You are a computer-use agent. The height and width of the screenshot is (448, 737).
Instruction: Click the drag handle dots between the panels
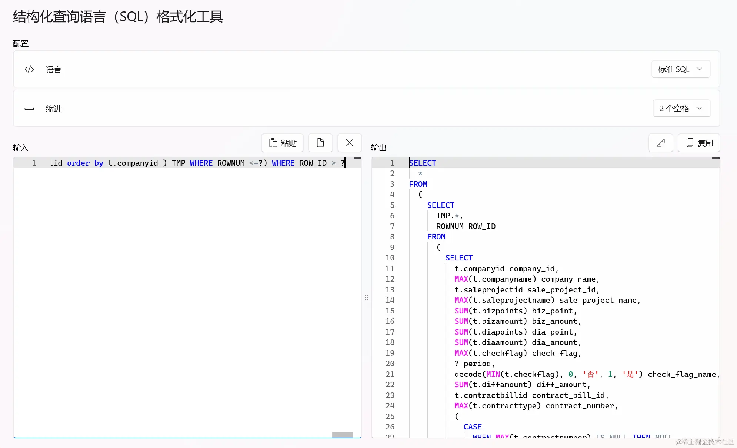click(367, 298)
